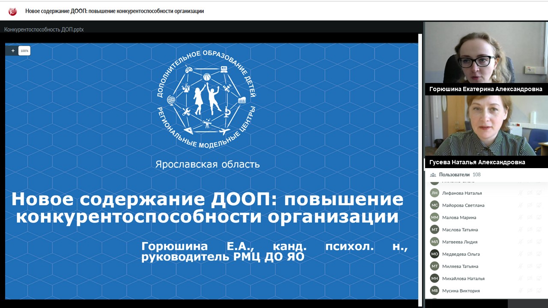Click the webinar title in the top bar
The height and width of the screenshot is (308, 548).
coord(114,11)
